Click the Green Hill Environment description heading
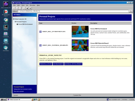This screenshot has height=101, width=135. pos(99,29)
